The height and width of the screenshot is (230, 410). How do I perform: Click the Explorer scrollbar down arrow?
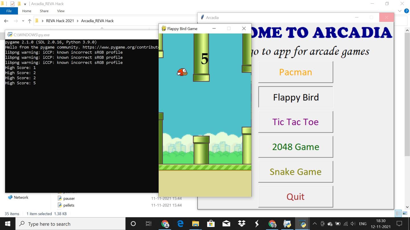407,207
